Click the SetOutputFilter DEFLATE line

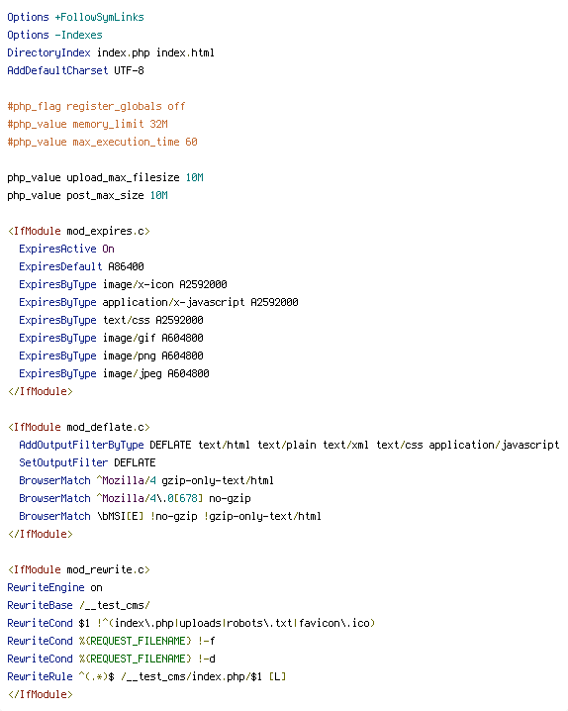[x=87, y=463]
